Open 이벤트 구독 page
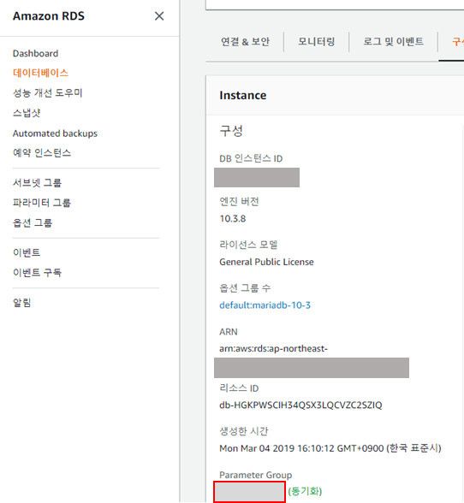This screenshot has width=464, height=503. (x=37, y=272)
